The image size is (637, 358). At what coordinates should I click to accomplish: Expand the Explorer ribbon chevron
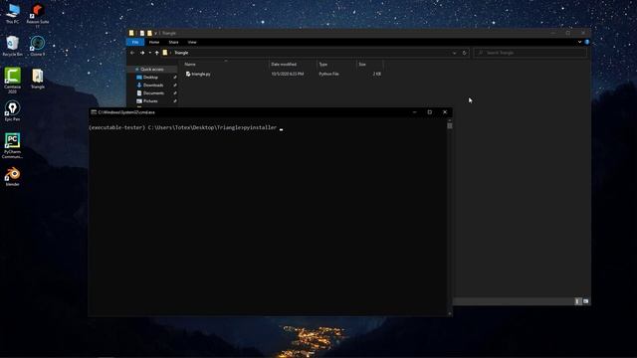coord(579,42)
